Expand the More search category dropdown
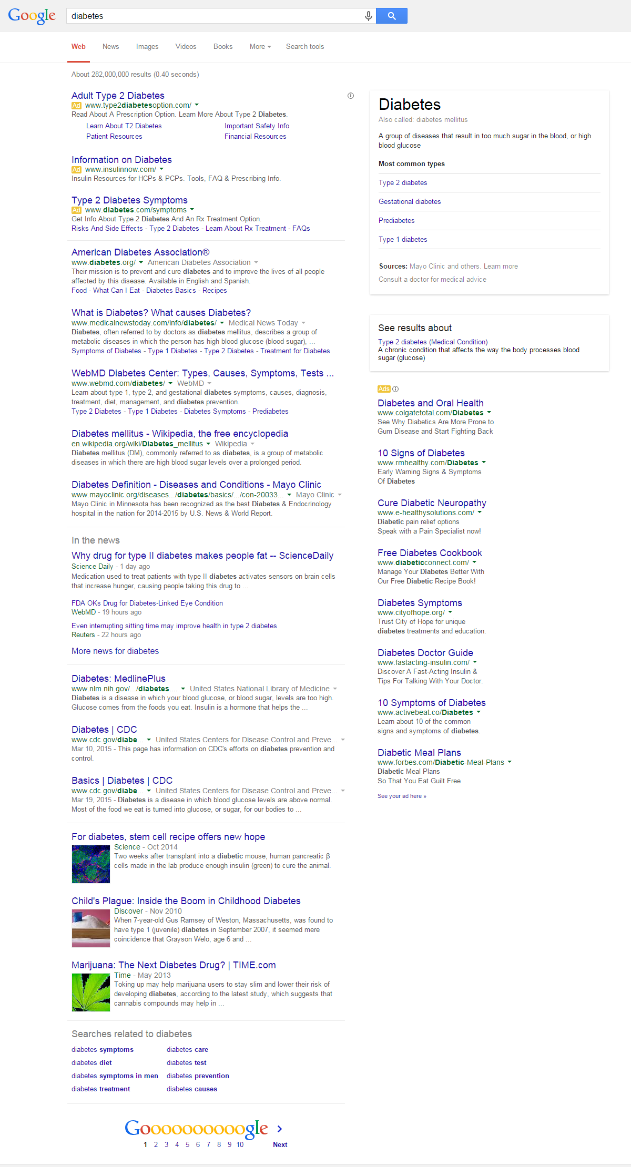This screenshot has width=631, height=1167. pyautogui.click(x=260, y=47)
